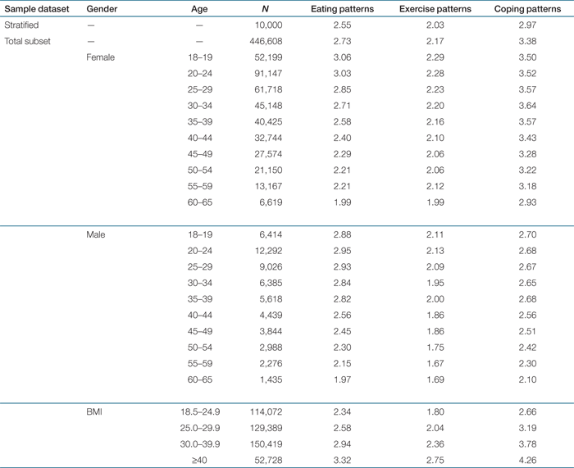Select the 'Male' gender label
Image resolution: width=574 pixels, height=468 pixels.
pyautogui.click(x=96, y=234)
